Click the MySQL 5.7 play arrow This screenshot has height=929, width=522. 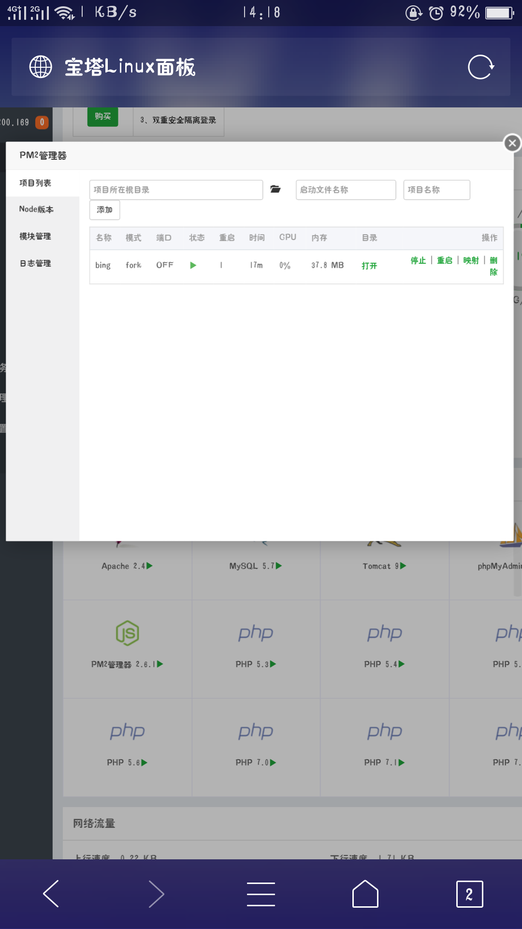pyautogui.click(x=279, y=566)
